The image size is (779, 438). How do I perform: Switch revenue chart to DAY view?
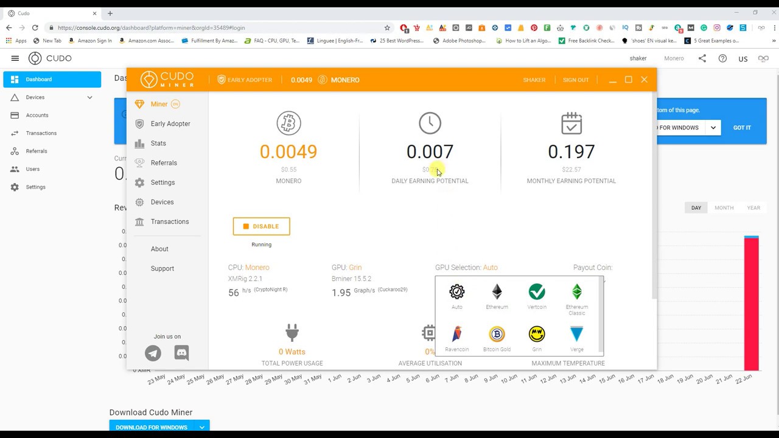point(696,207)
